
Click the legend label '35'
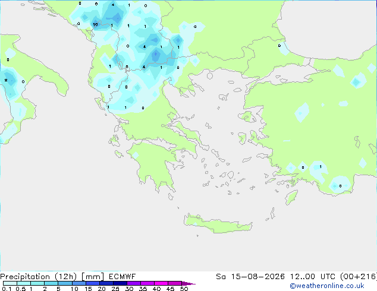point(143,289)
